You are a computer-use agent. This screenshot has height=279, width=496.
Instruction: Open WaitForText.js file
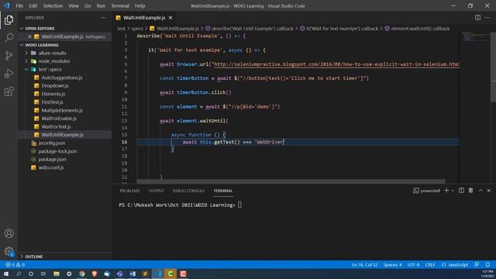(x=56, y=126)
